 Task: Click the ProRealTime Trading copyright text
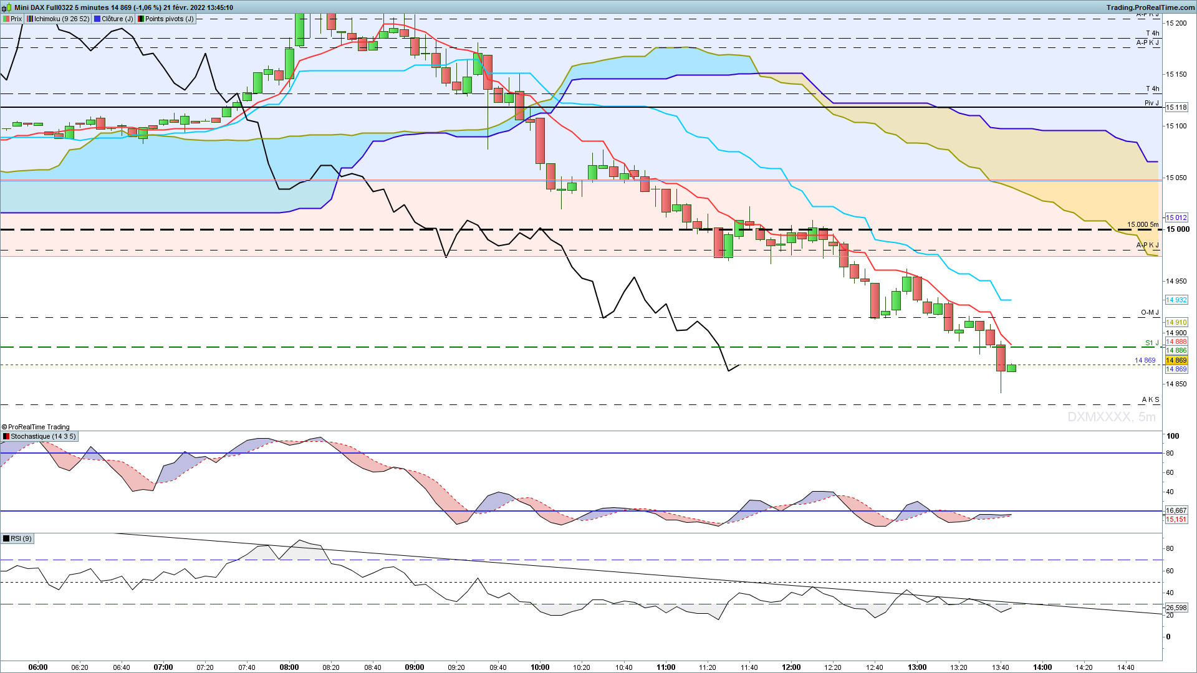click(x=36, y=427)
